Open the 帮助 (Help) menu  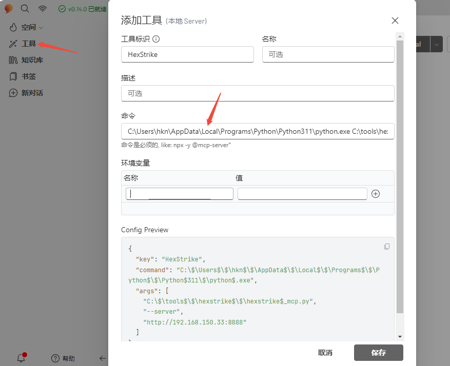coord(63,358)
